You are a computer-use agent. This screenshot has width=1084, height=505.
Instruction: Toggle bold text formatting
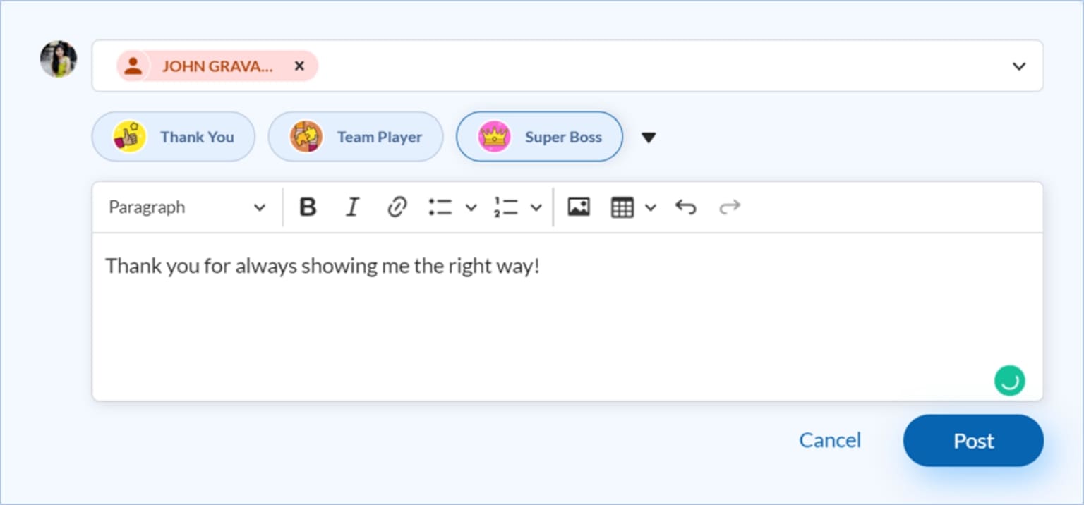(x=308, y=207)
